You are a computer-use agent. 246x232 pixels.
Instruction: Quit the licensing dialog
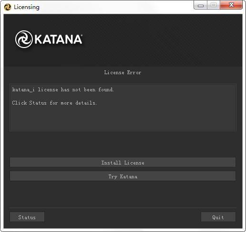coord(218,217)
